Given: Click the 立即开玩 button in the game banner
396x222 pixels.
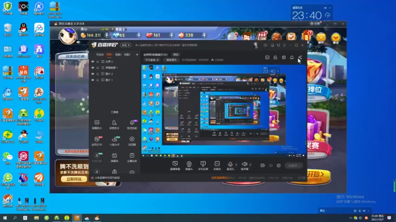Looking at the screenshot, I should click(x=74, y=179).
